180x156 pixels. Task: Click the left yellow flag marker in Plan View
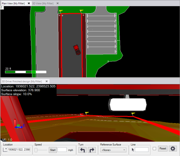pos(61,11)
